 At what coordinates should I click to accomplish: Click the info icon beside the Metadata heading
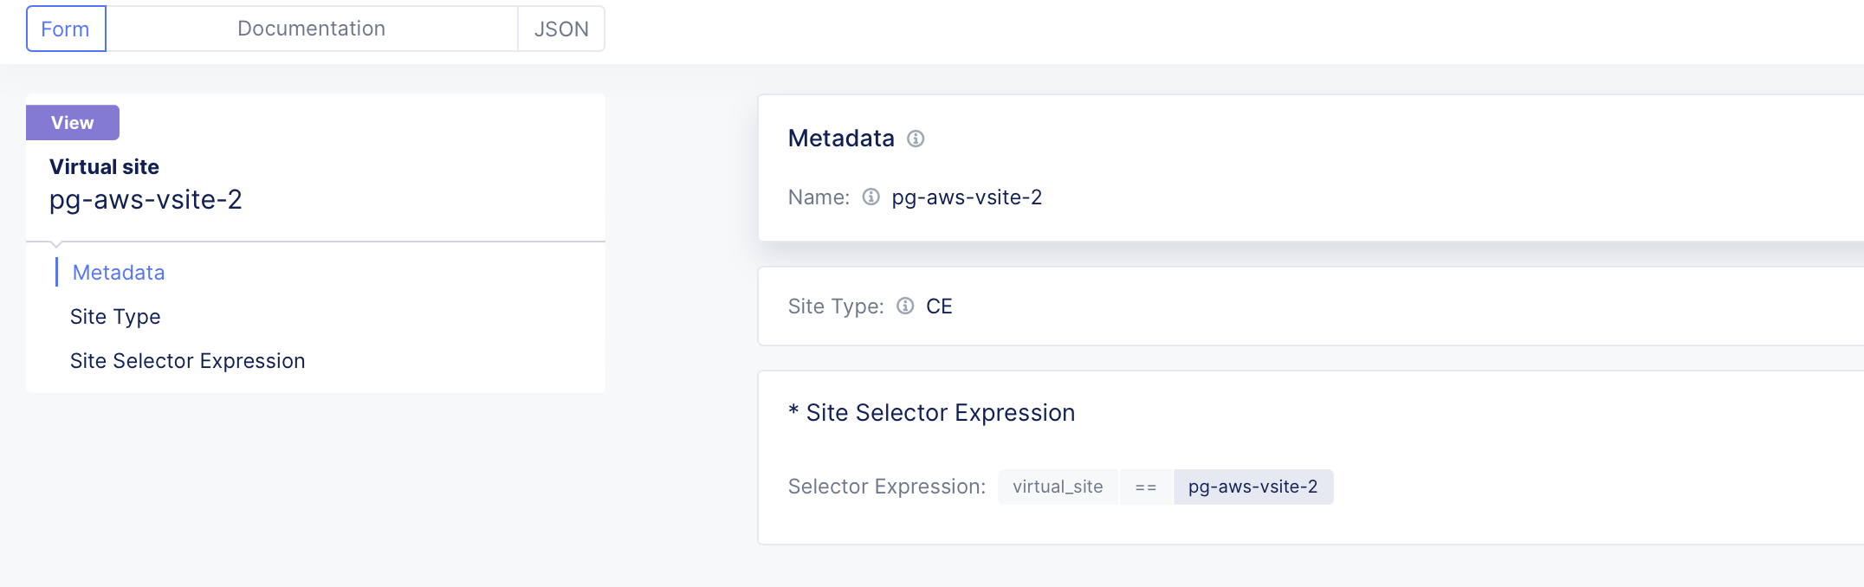[917, 138]
